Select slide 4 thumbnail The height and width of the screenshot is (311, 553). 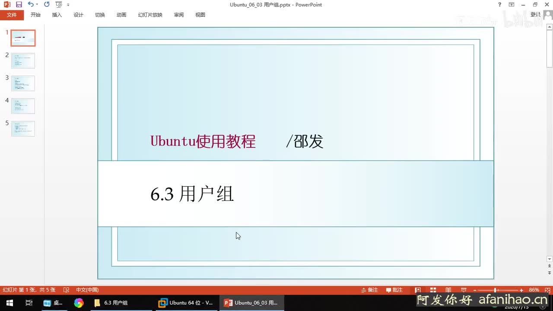23,106
